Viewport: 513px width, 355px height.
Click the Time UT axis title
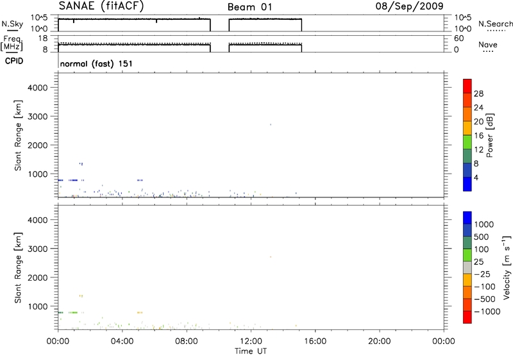pyautogui.click(x=251, y=351)
